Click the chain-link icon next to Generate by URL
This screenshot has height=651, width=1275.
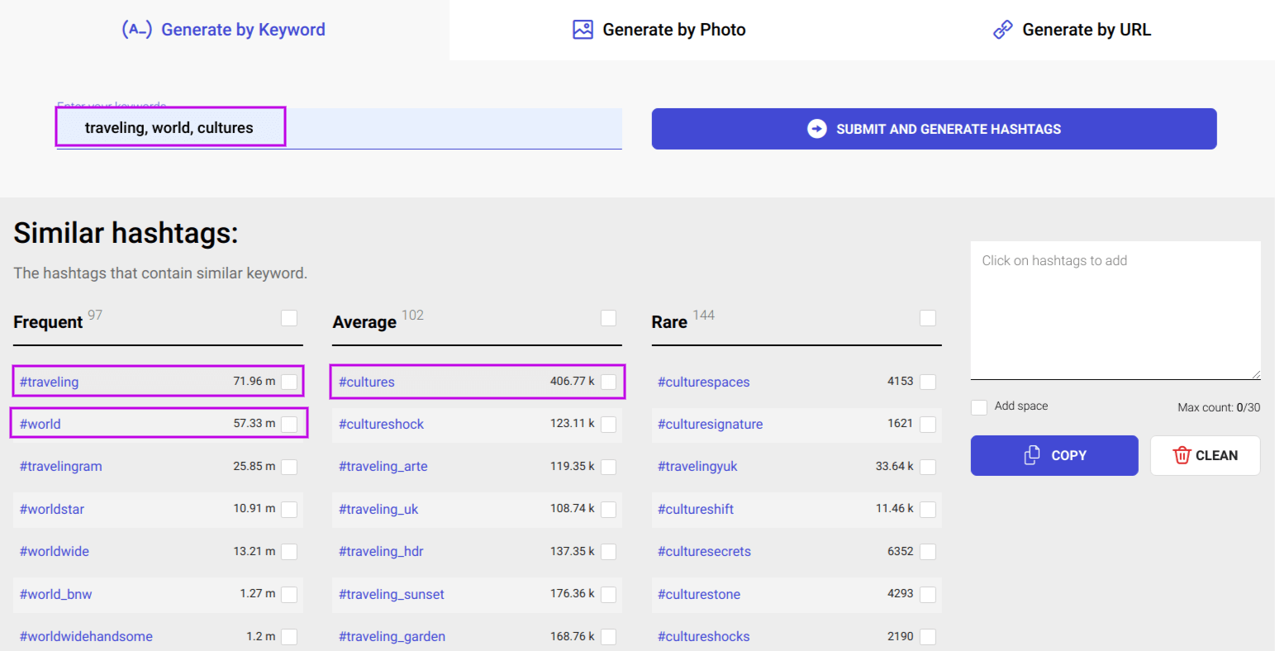1002,29
